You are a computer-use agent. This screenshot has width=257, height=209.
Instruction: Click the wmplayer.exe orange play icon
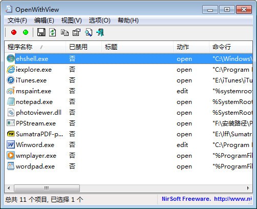(11, 155)
